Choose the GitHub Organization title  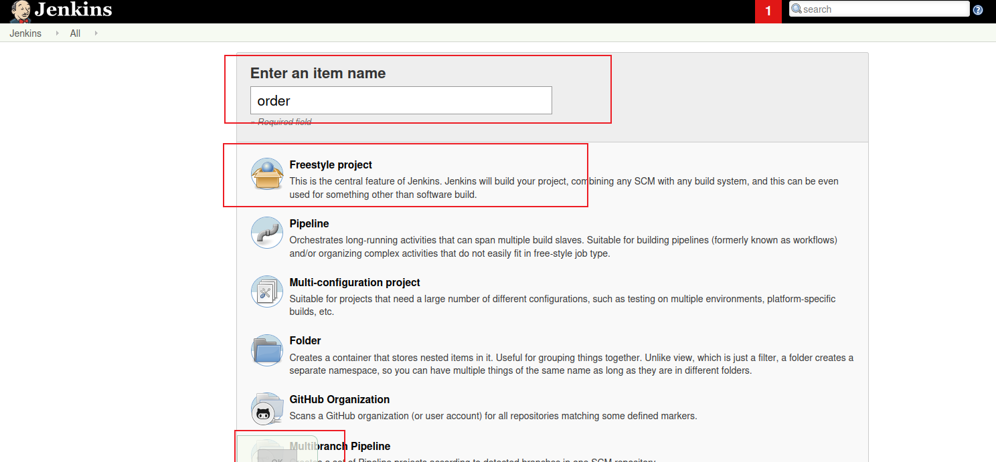tap(339, 400)
